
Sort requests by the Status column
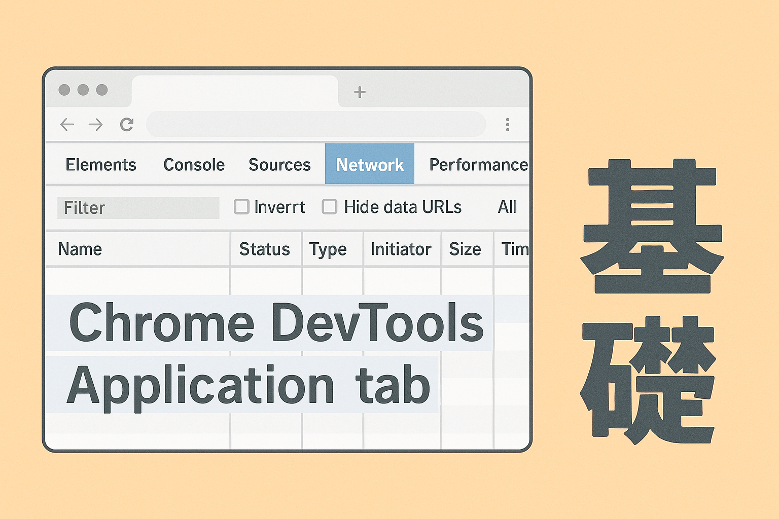coord(265,249)
